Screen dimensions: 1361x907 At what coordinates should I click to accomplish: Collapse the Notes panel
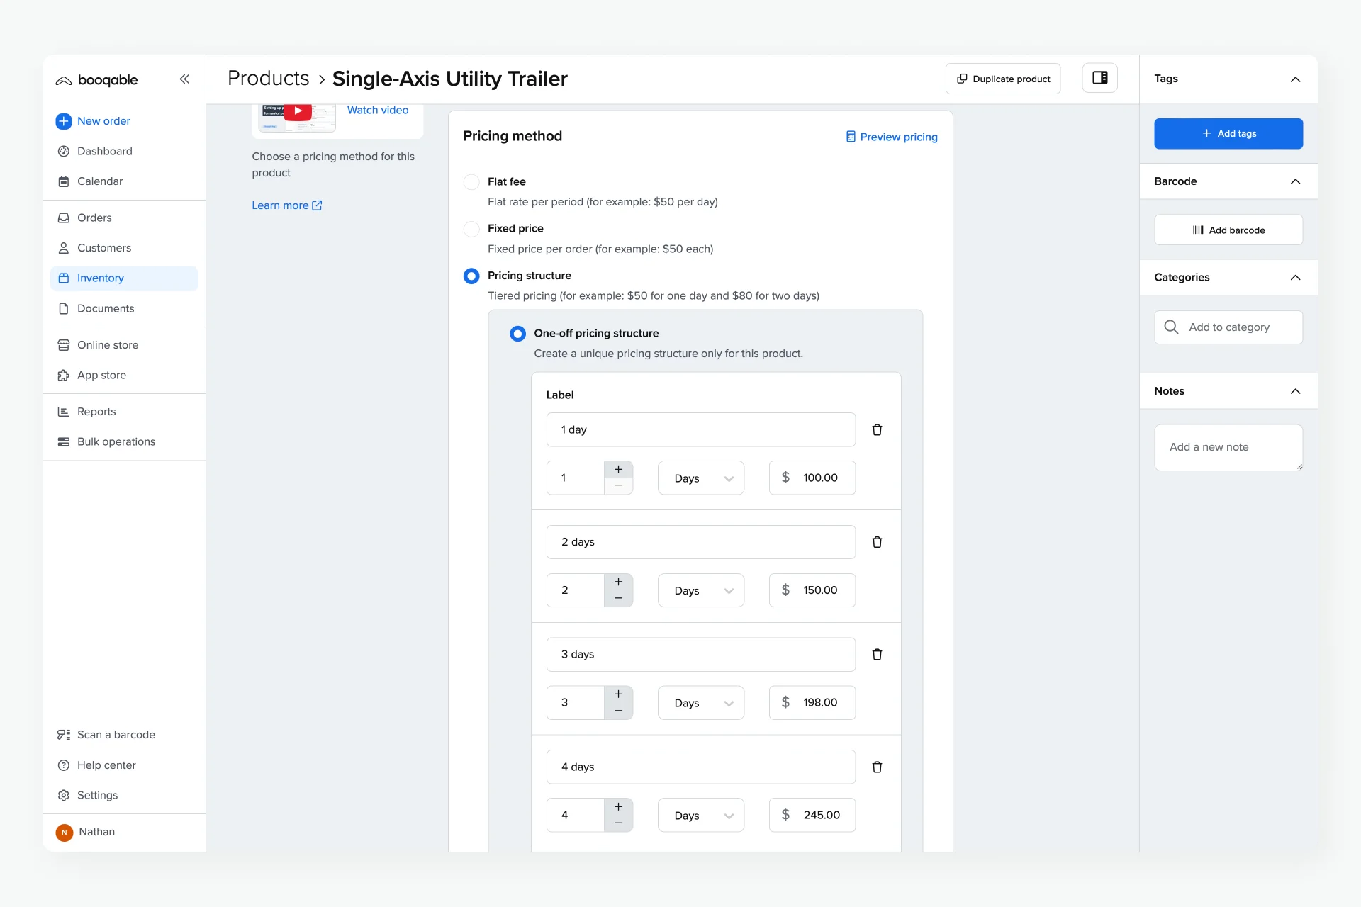[x=1295, y=392]
